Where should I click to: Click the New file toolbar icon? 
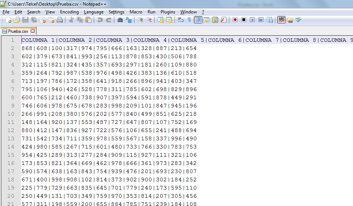tap(8, 20)
